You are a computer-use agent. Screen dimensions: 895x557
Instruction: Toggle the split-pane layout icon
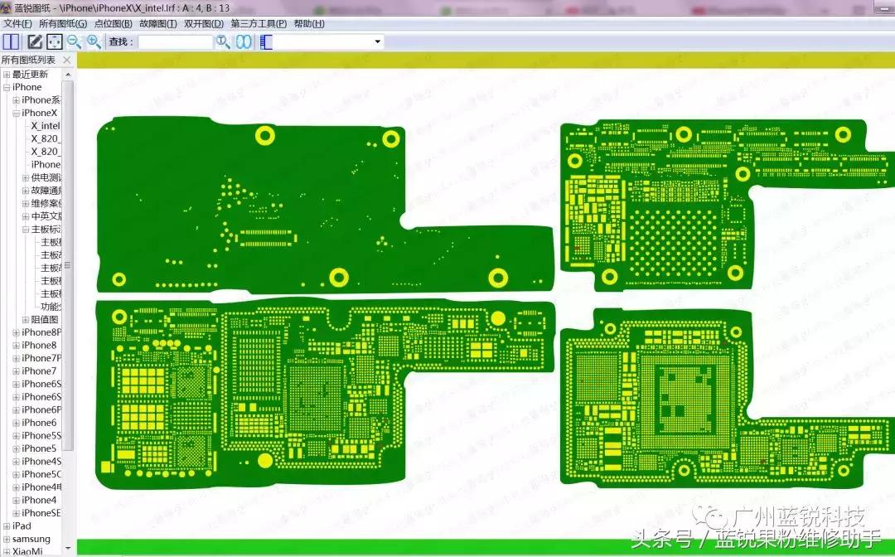click(x=11, y=41)
